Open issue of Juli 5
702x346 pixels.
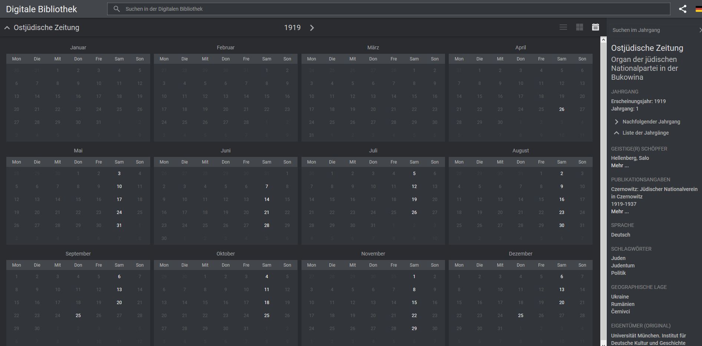(x=414, y=174)
